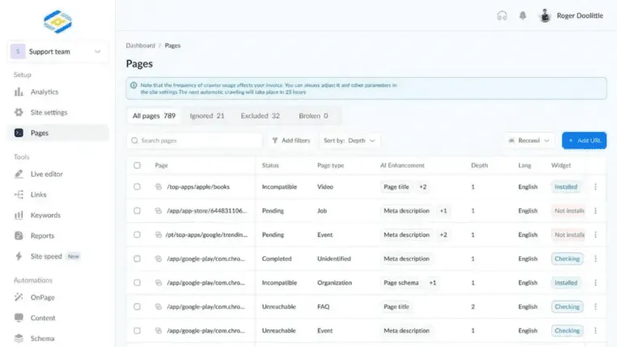
Task: Go to Site settings in sidebar
Action: tap(49, 113)
